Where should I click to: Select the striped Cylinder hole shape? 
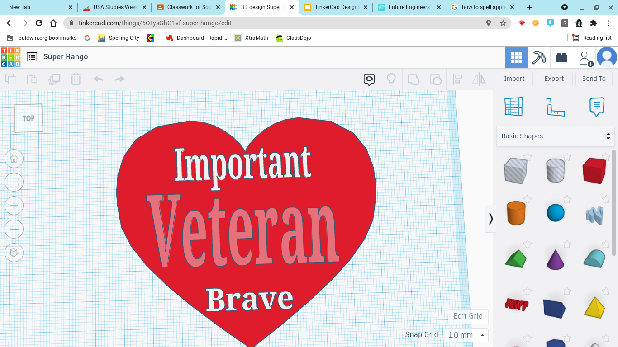click(x=555, y=170)
